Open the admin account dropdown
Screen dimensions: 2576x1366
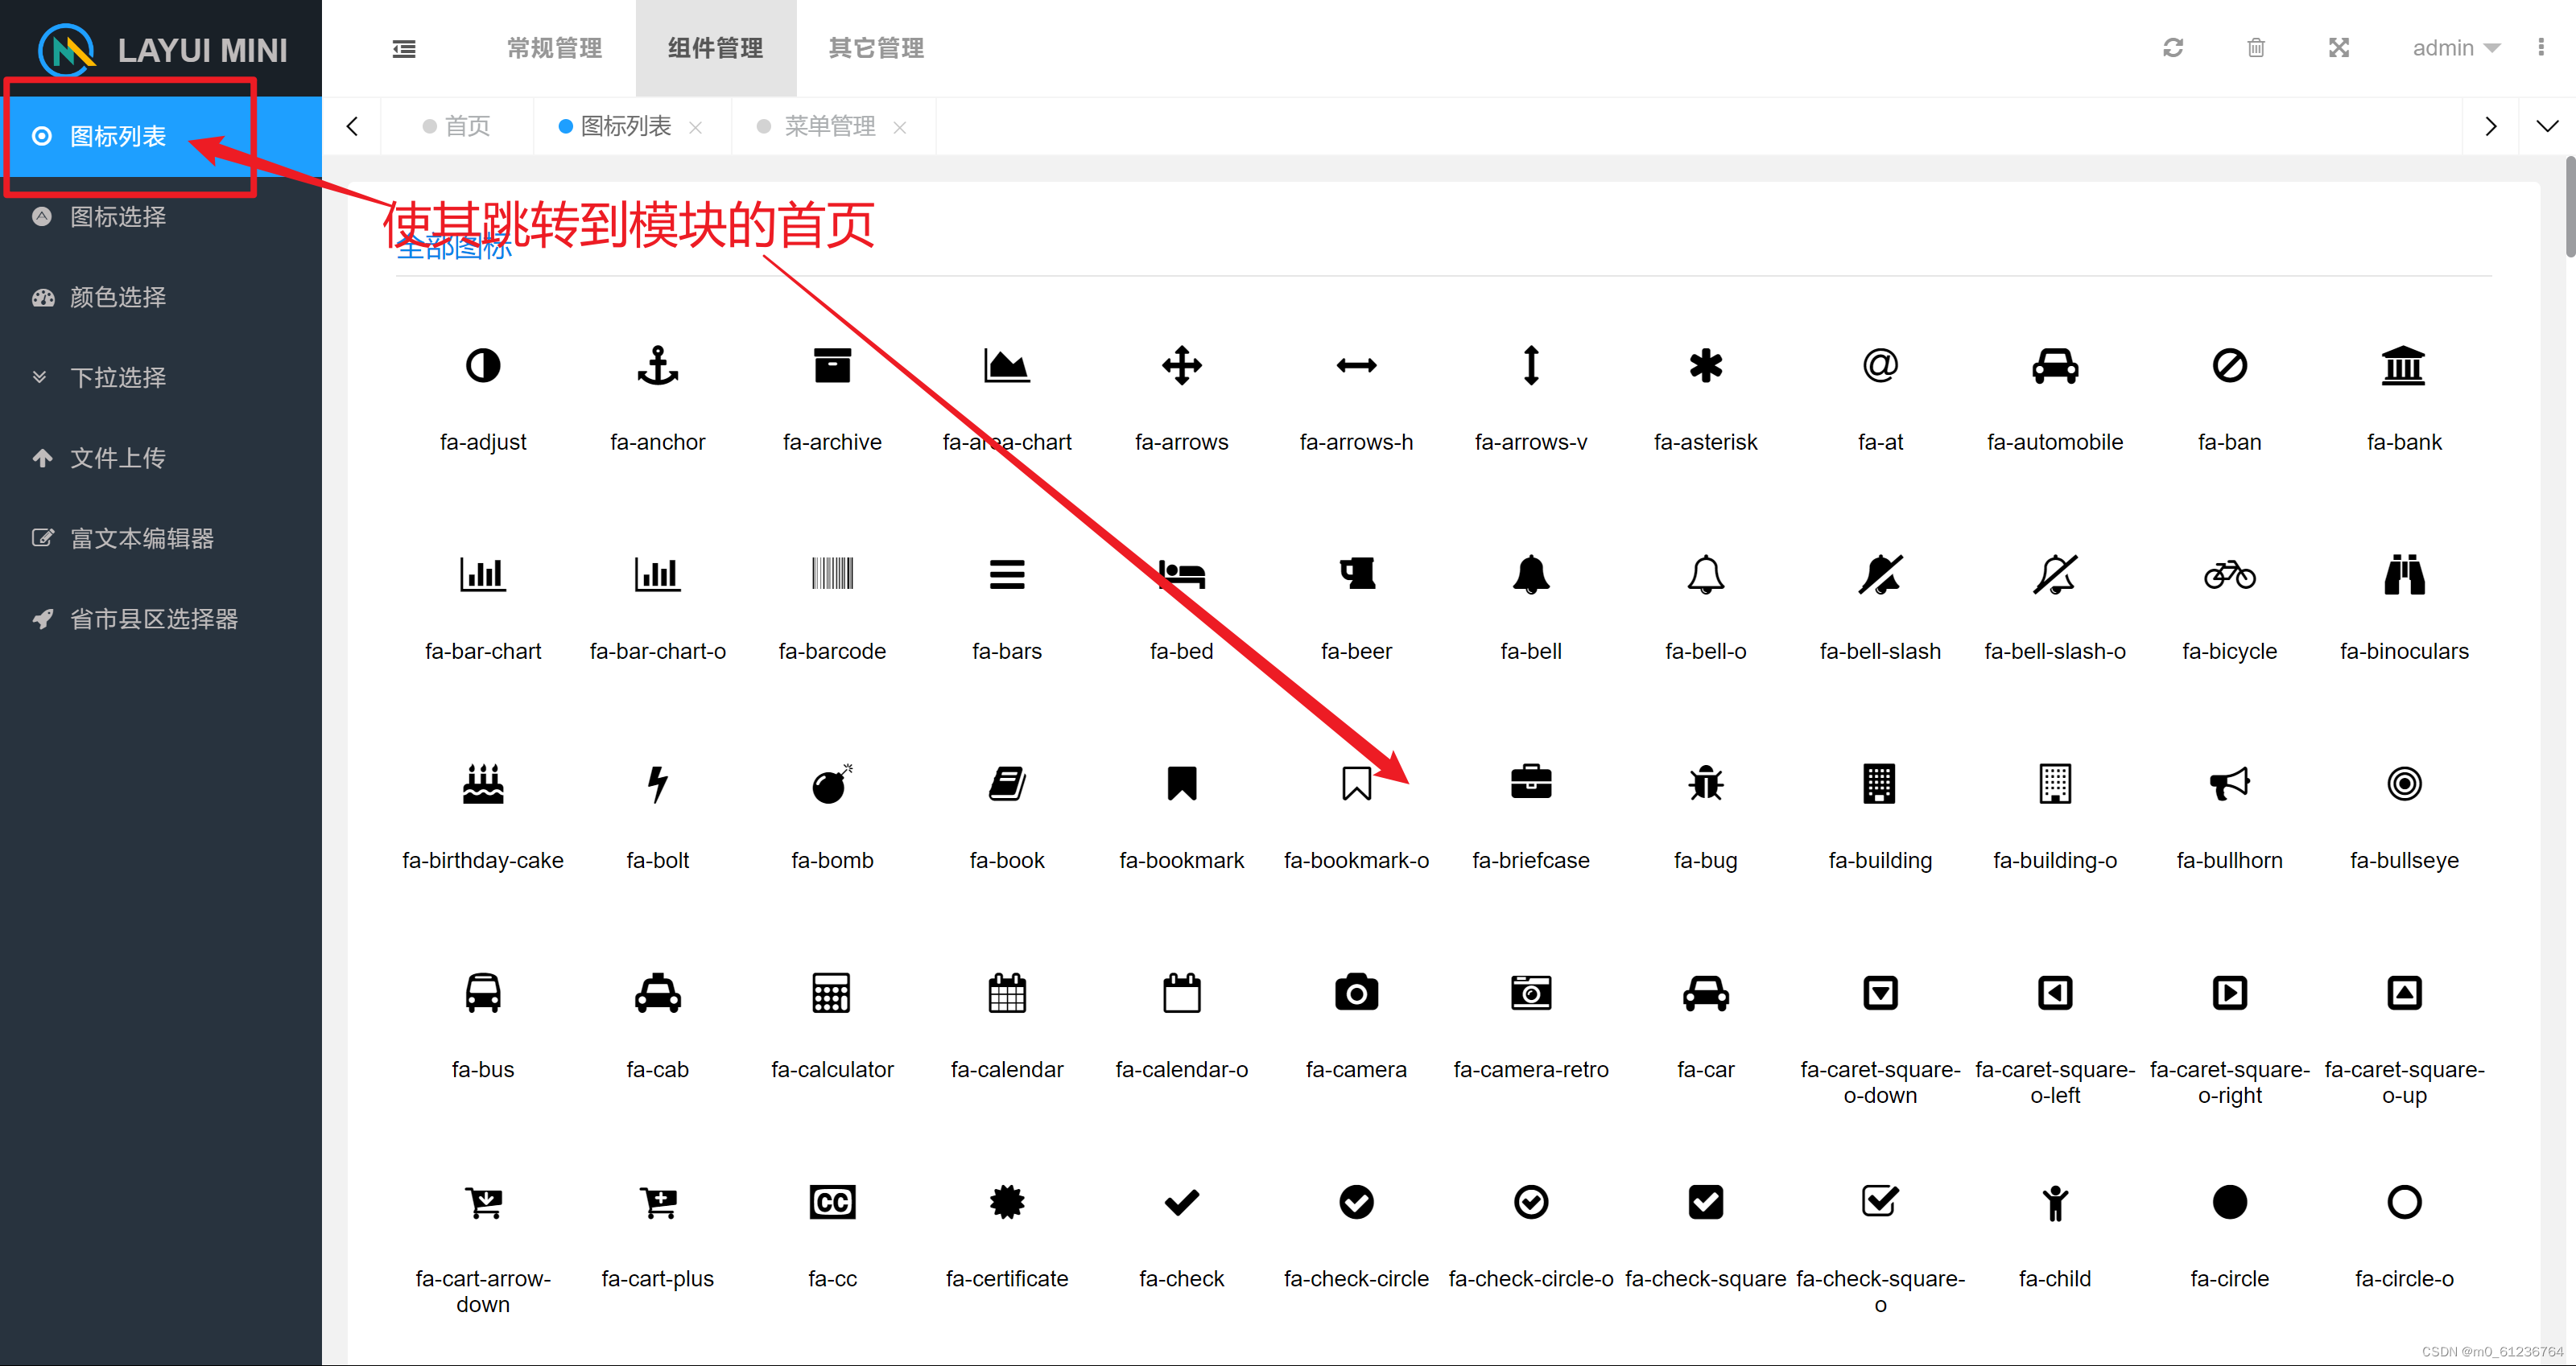(x=2456, y=47)
